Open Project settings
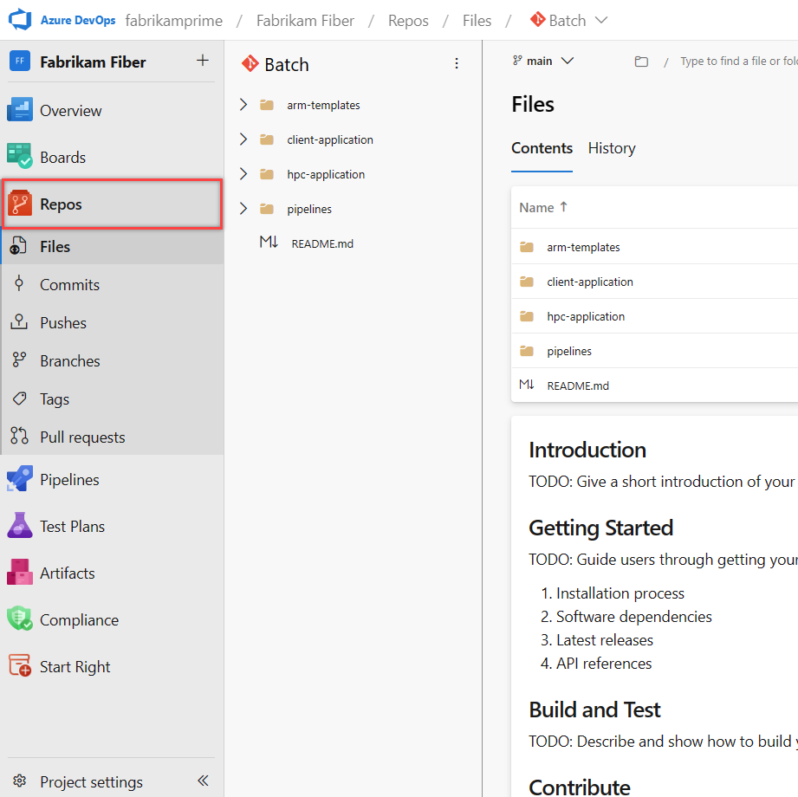Image resolution: width=798 pixels, height=797 pixels. tap(93, 781)
